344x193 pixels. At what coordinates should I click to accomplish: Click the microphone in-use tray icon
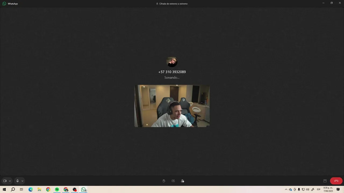pyautogui.click(x=299, y=190)
